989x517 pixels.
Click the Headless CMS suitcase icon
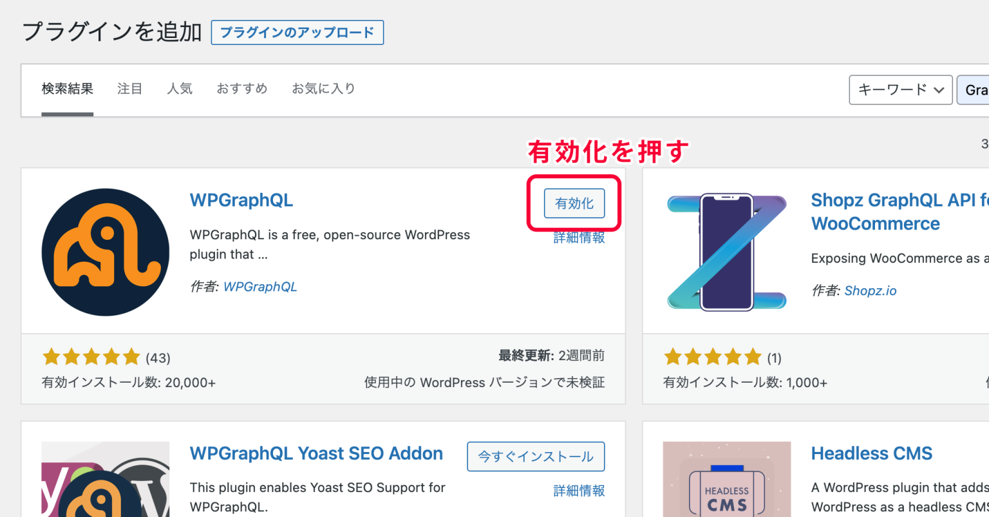click(727, 479)
